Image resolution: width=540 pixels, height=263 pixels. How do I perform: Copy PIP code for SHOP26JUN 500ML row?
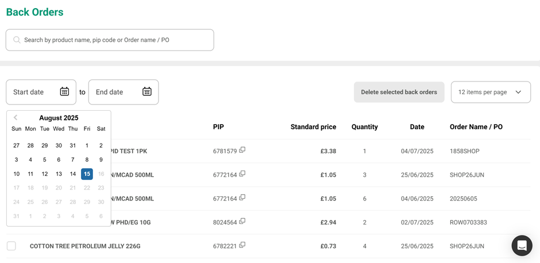(242, 174)
